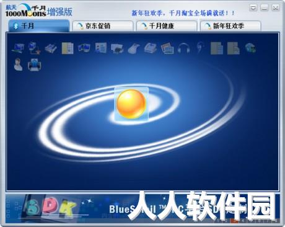The image size is (285, 227).
Task: Click the Bluetooth mouse device icon
Action: (x=134, y=48)
